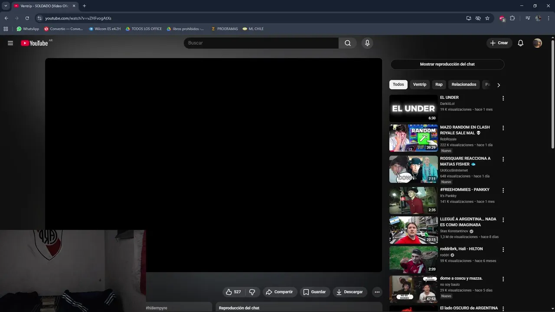The width and height of the screenshot is (555, 312).
Task: Open the libros prohibidos bookmark
Action: click(x=185, y=29)
